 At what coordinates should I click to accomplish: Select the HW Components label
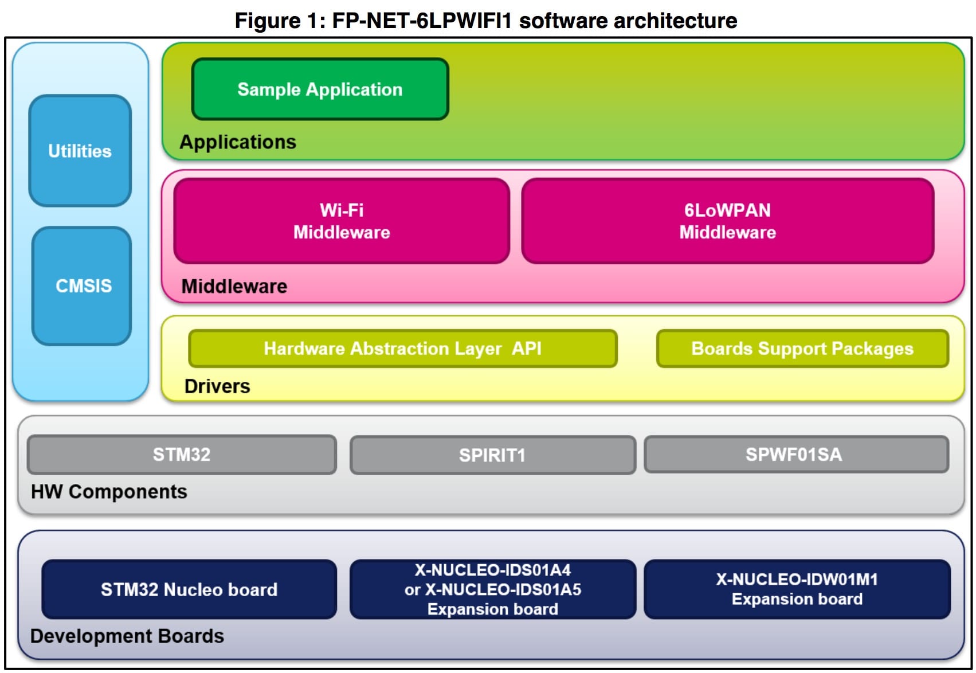coord(109,492)
